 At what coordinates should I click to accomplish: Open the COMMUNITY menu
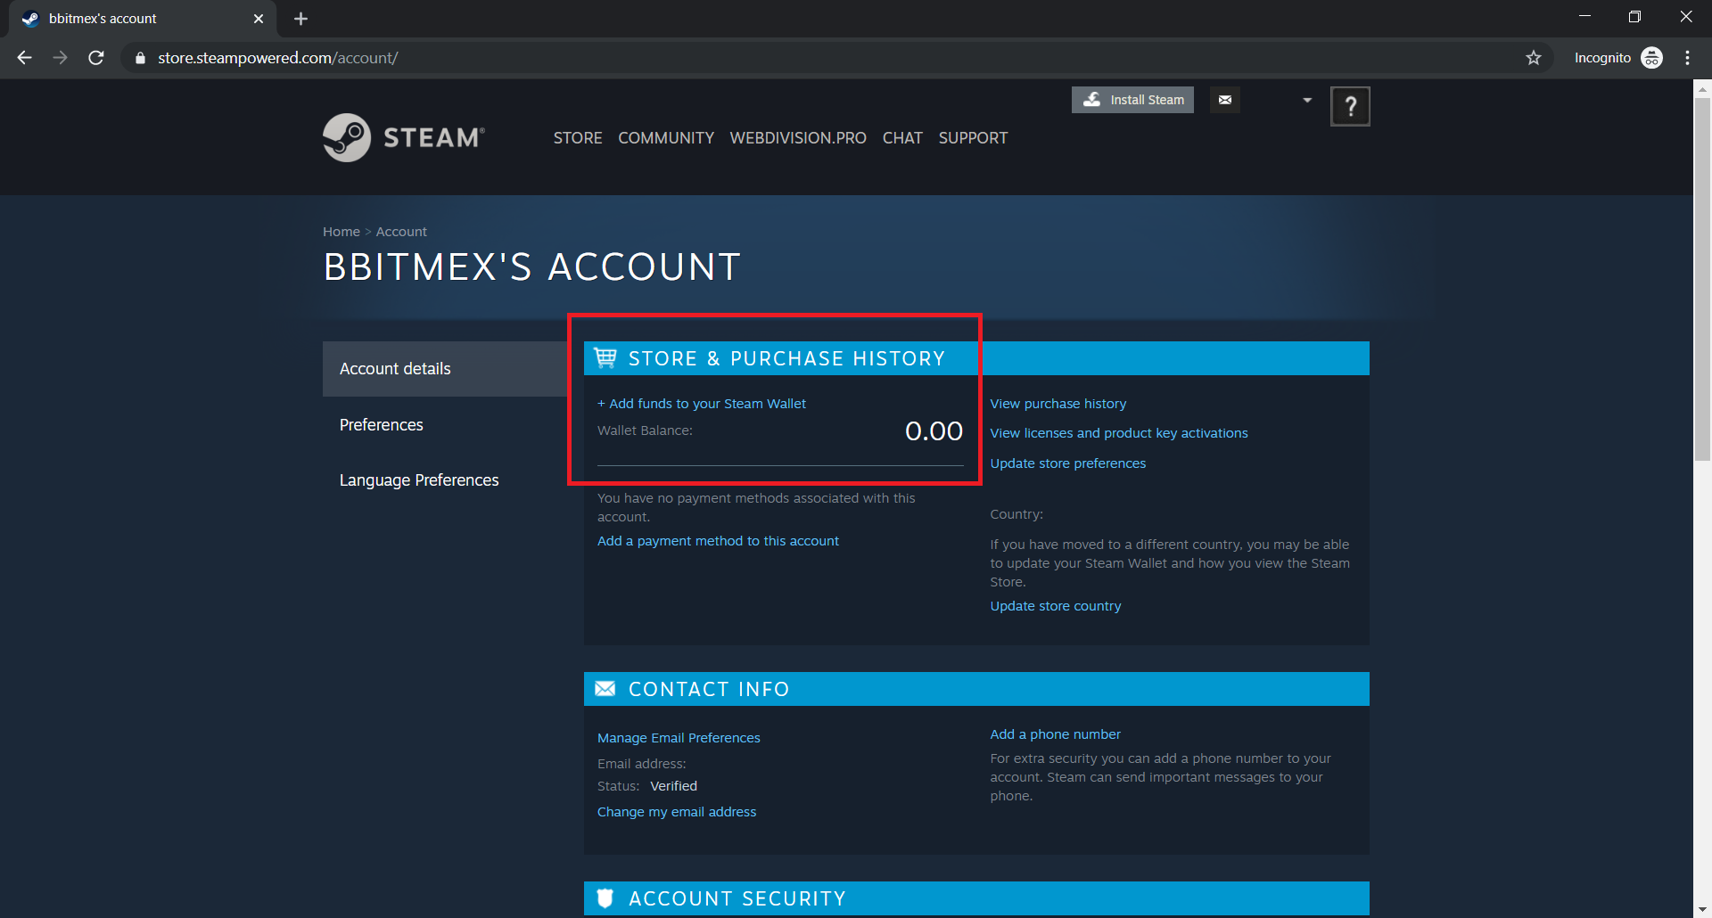(666, 138)
